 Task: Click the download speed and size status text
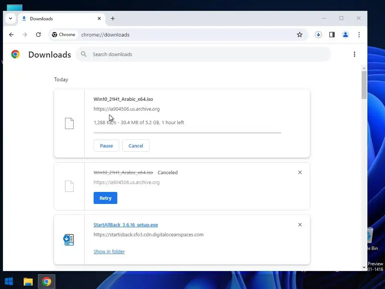139,122
